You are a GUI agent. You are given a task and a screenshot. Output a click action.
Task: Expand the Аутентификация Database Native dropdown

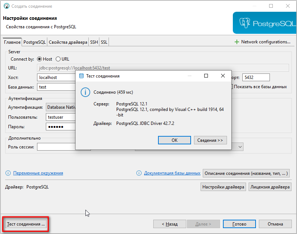point(60,107)
